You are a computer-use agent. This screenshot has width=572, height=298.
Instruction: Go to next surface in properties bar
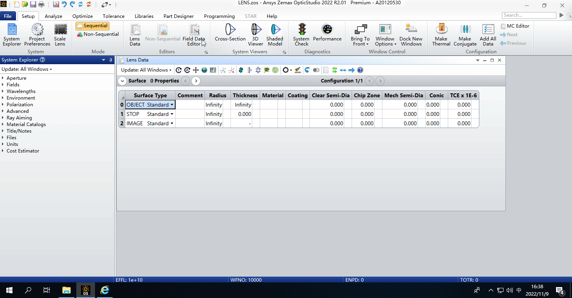pos(196,81)
